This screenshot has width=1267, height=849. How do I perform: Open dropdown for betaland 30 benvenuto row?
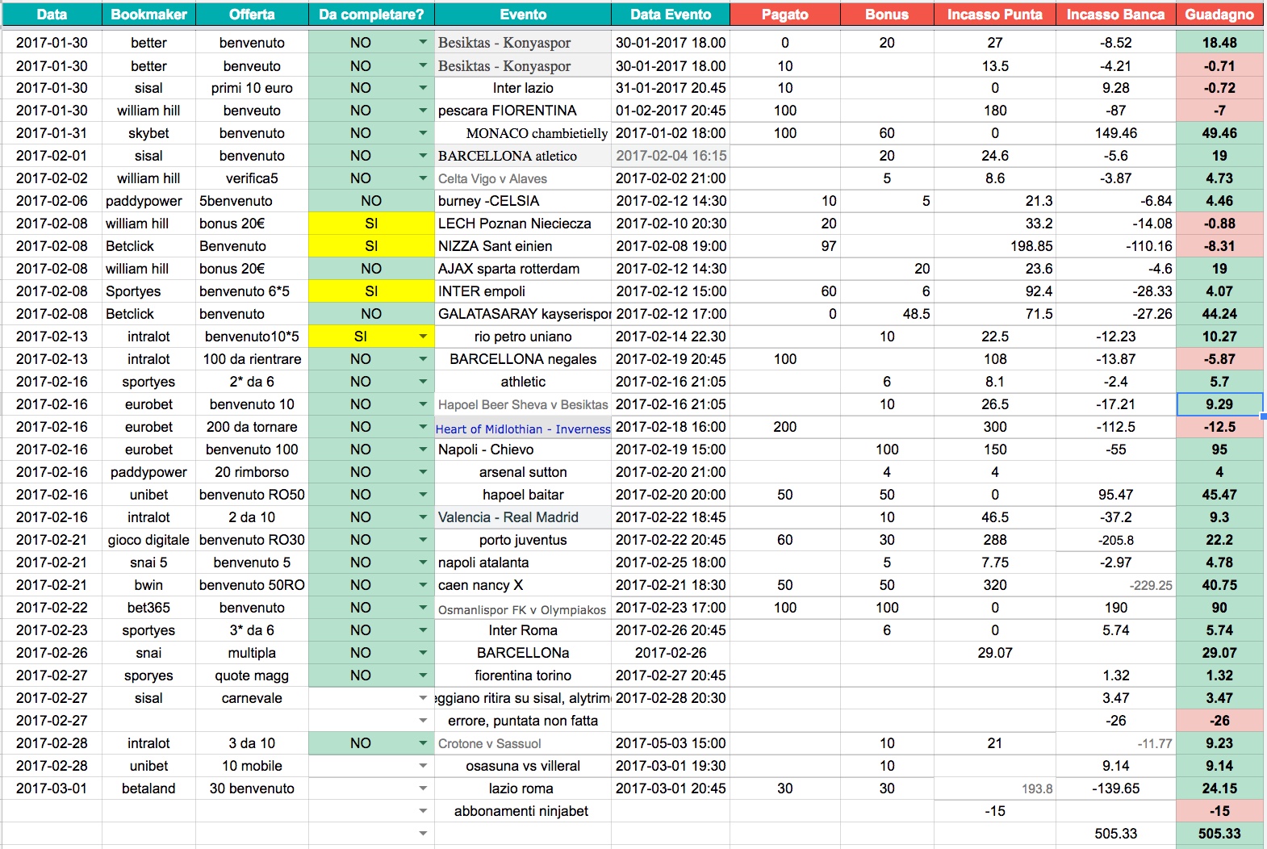click(423, 788)
